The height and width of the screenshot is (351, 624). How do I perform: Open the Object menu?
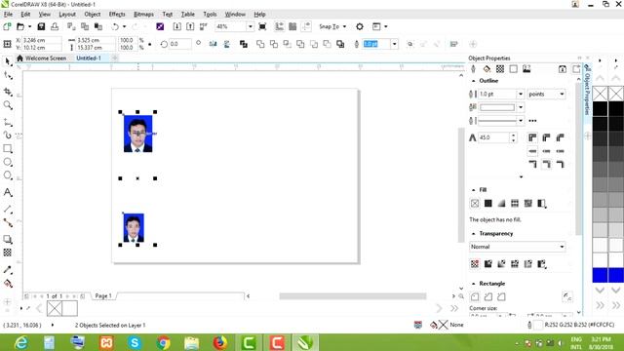93,15
